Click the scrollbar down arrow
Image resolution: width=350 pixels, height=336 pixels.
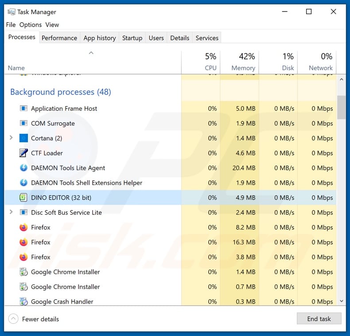(341, 301)
